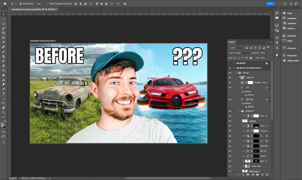Open the Pass Through blend mode dropdown
Image resolution: width=302 pixels, height=180 pixels.
(x=240, y=53)
